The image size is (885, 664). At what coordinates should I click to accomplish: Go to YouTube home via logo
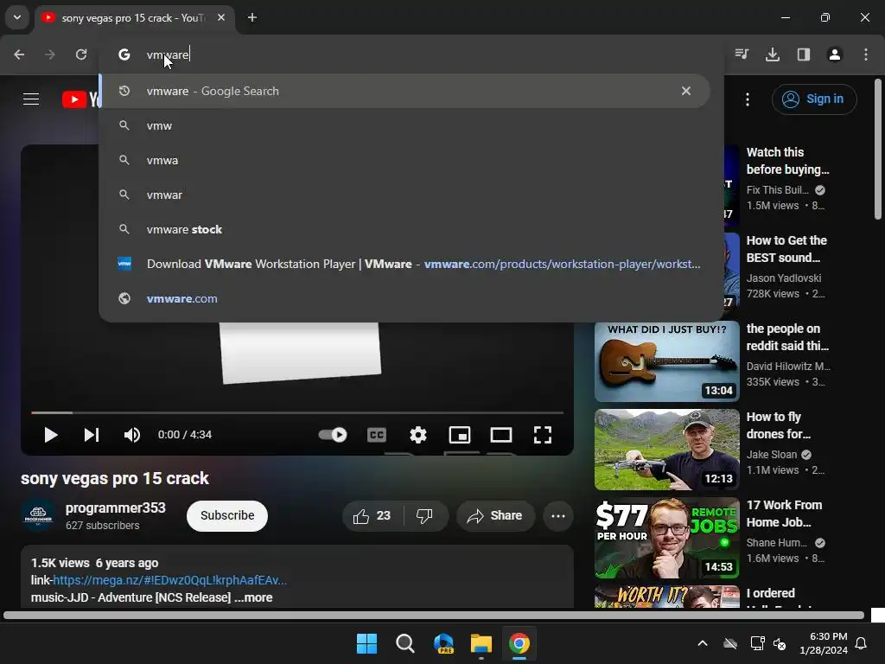[x=80, y=99]
